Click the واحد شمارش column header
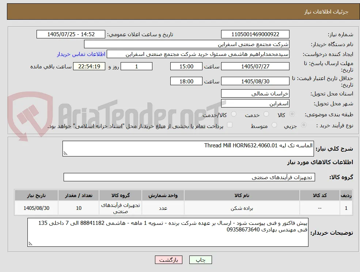This screenshot has width=360, height=272. 163,196
